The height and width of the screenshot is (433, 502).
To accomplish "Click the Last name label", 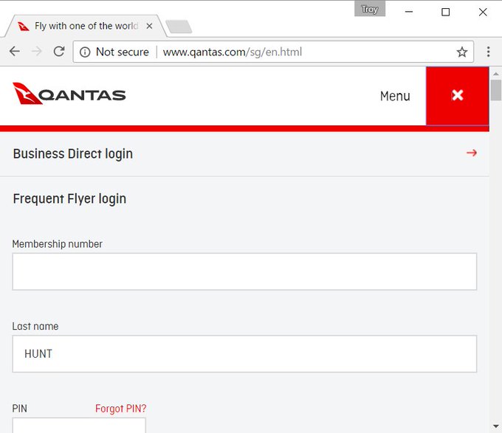I will [x=35, y=326].
